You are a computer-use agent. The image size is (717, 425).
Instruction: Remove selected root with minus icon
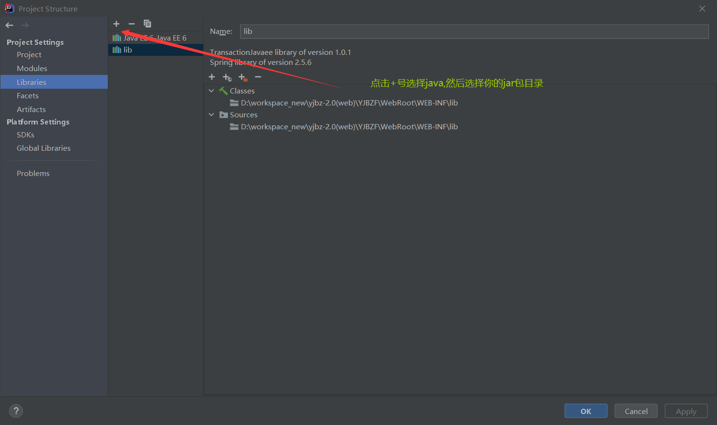[x=258, y=77]
